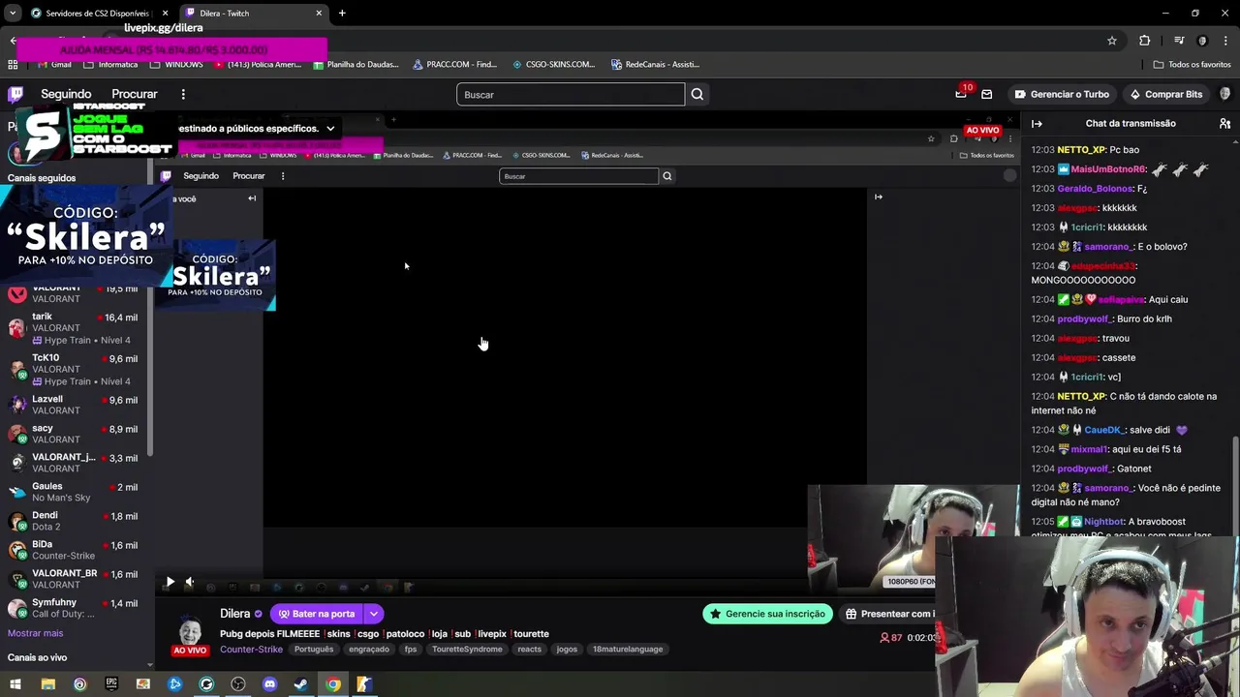
Task: Expand the públicos específicos notice chevron
Action: click(x=330, y=128)
